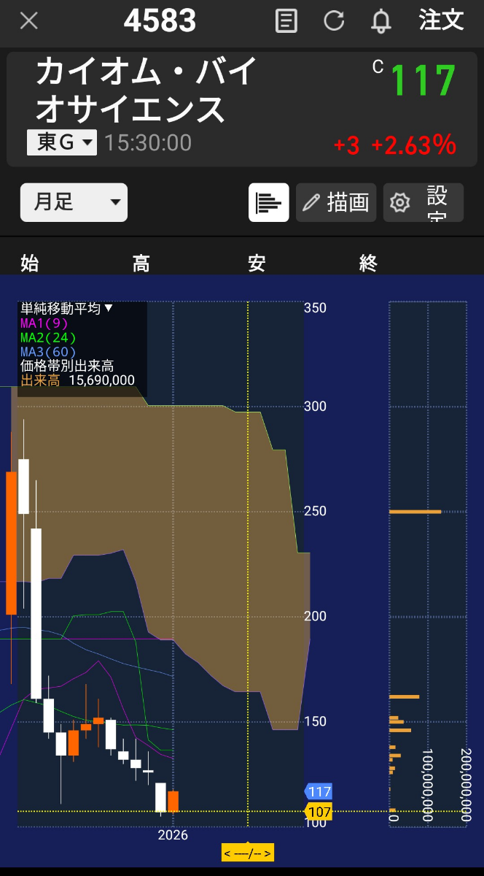Tap the stock code 4583 title
Image resolution: width=484 pixels, height=876 pixels.
[x=160, y=21]
